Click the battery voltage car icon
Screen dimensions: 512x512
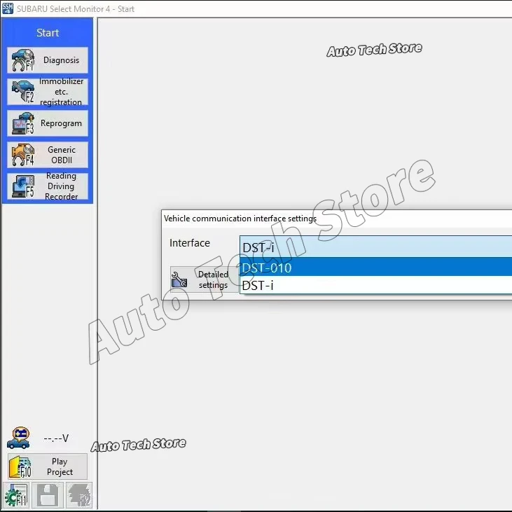click(19, 438)
